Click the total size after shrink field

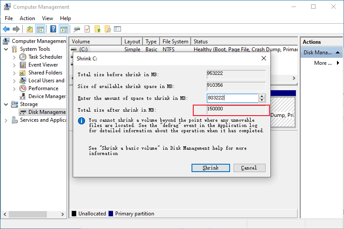point(236,110)
